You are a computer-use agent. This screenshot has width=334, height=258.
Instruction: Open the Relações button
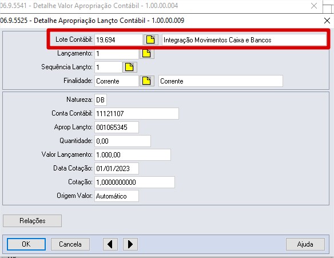(x=32, y=221)
